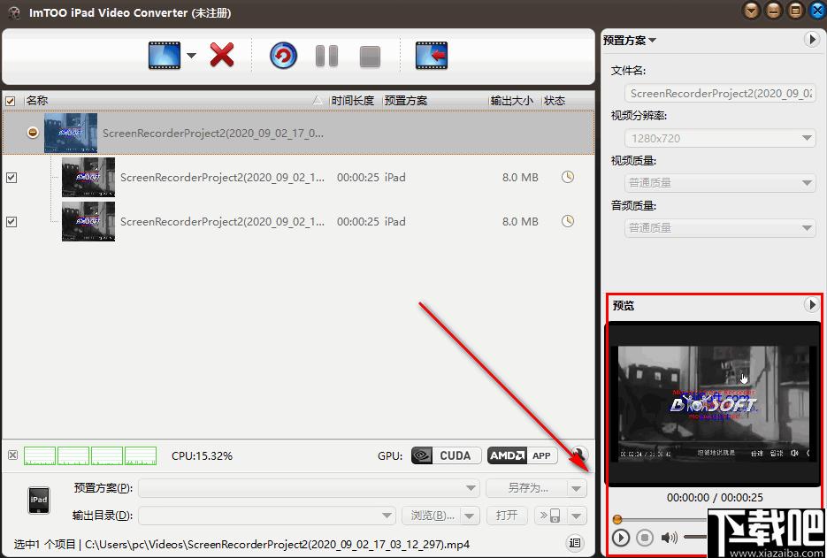The image size is (827, 558).
Task: Open the 输出目录(D) combo box
Action: pyautogui.click(x=267, y=516)
